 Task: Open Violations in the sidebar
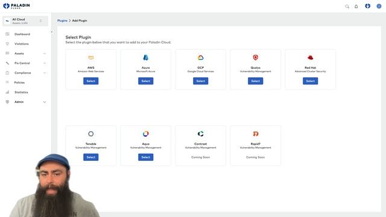[22, 44]
